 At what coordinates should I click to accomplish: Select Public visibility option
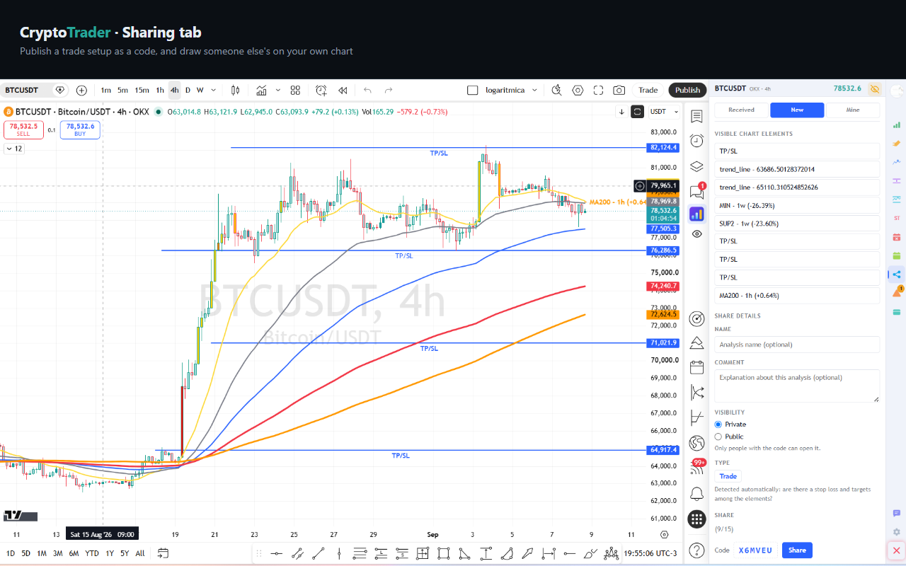[x=718, y=437]
